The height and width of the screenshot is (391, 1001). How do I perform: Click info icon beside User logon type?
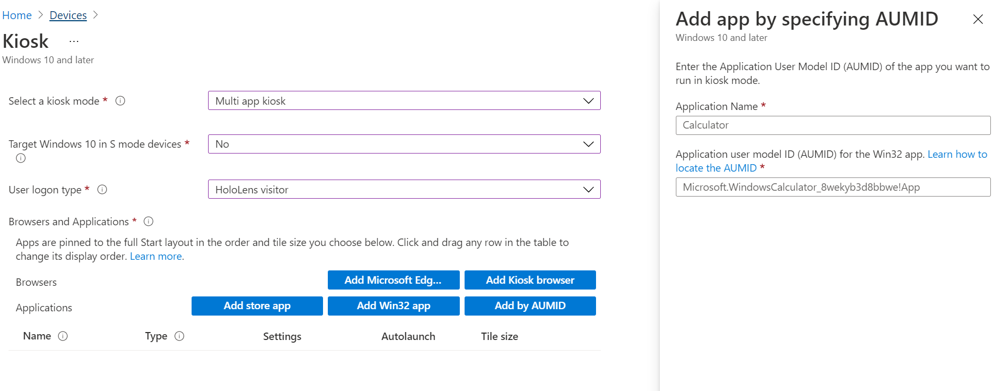click(x=102, y=190)
